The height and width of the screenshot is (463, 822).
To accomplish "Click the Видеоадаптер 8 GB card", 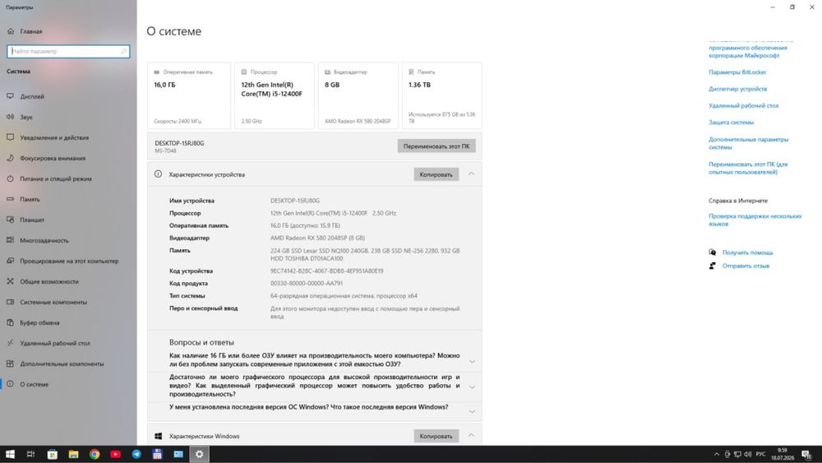I will coord(358,96).
